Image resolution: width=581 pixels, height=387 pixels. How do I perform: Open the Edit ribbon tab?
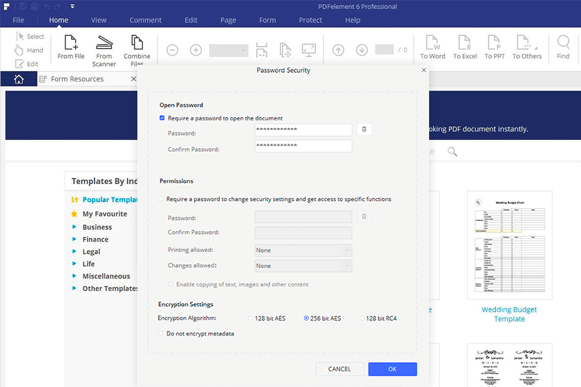click(x=191, y=20)
